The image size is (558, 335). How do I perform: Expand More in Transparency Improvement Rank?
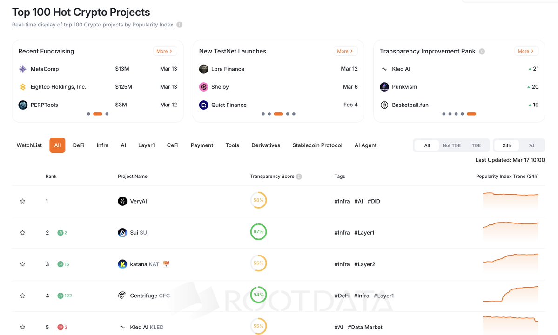(526, 51)
